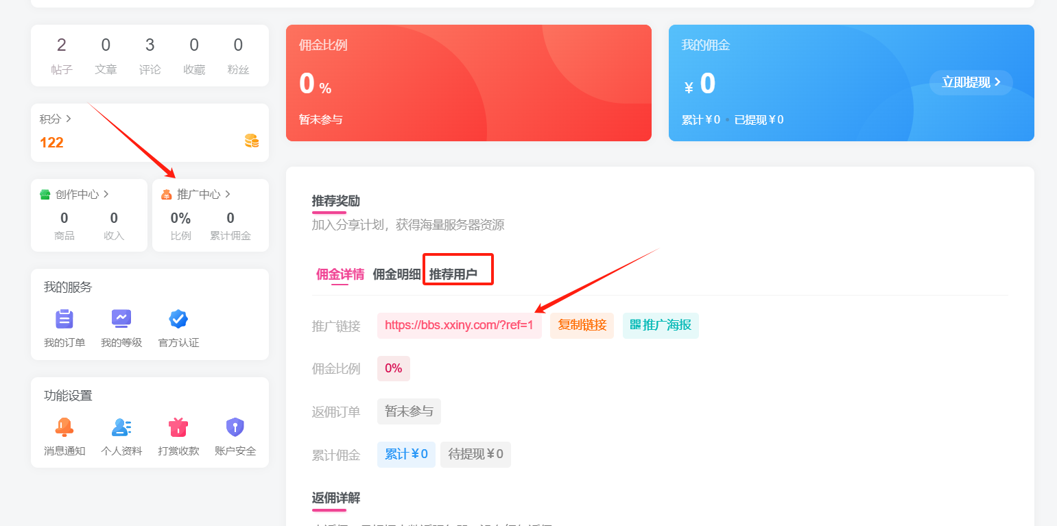Click the 功能设置 section title
This screenshot has width=1057, height=526.
click(x=68, y=396)
